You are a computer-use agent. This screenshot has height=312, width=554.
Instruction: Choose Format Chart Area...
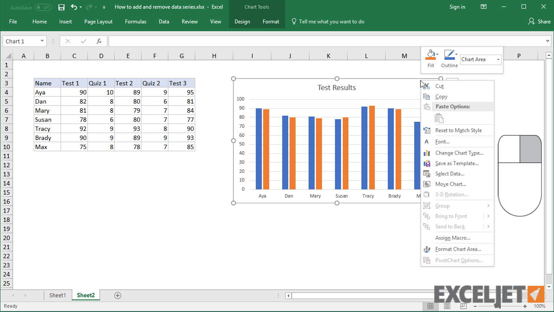pos(457,249)
